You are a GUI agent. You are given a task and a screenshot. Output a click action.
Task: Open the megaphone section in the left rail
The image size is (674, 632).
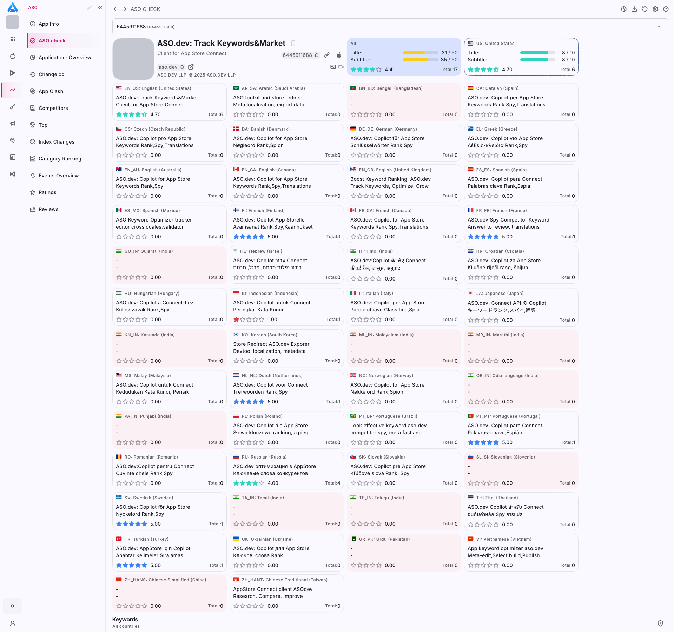[x=13, y=124]
